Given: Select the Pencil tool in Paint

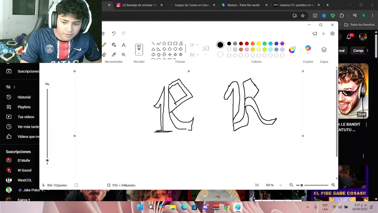Looking at the screenshot, I should pyautogui.click(x=104, y=45).
